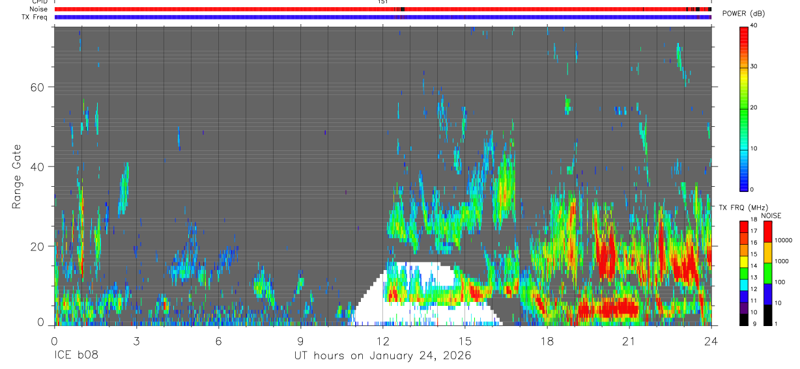Click the "21" tick on the UT hours axis
Screen dimensions: 800x369
(x=629, y=340)
